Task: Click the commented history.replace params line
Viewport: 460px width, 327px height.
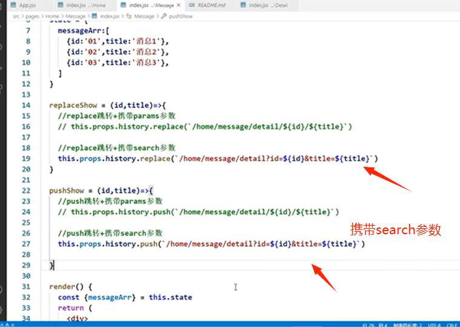Action: point(205,127)
